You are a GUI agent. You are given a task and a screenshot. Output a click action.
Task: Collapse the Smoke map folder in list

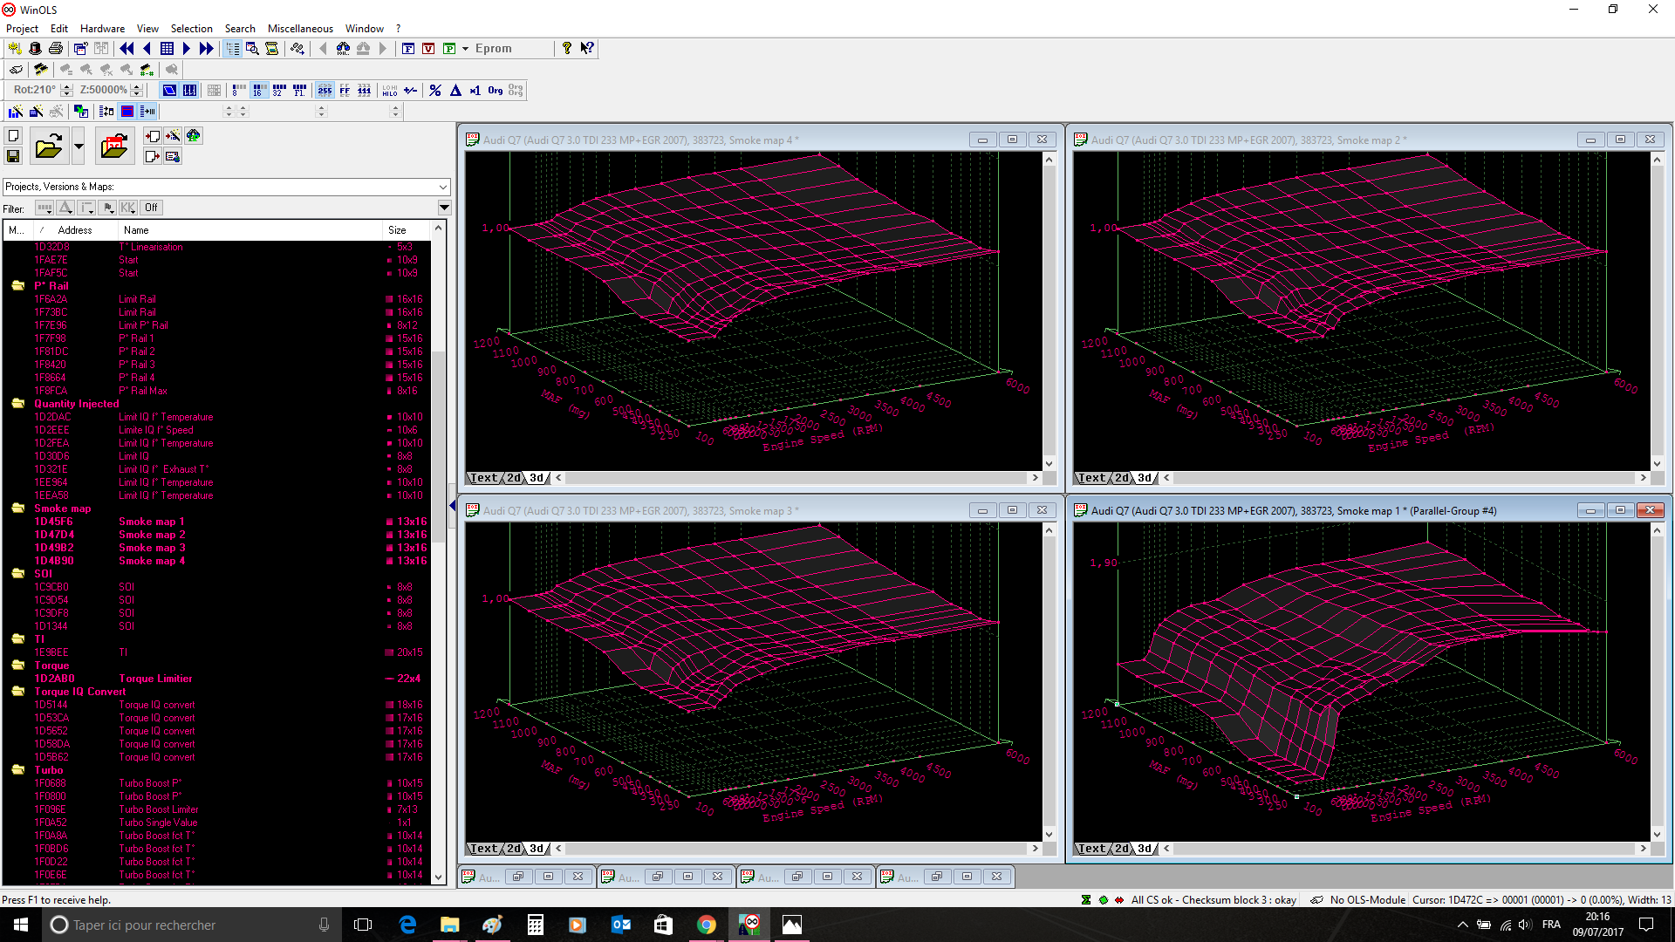click(x=17, y=509)
